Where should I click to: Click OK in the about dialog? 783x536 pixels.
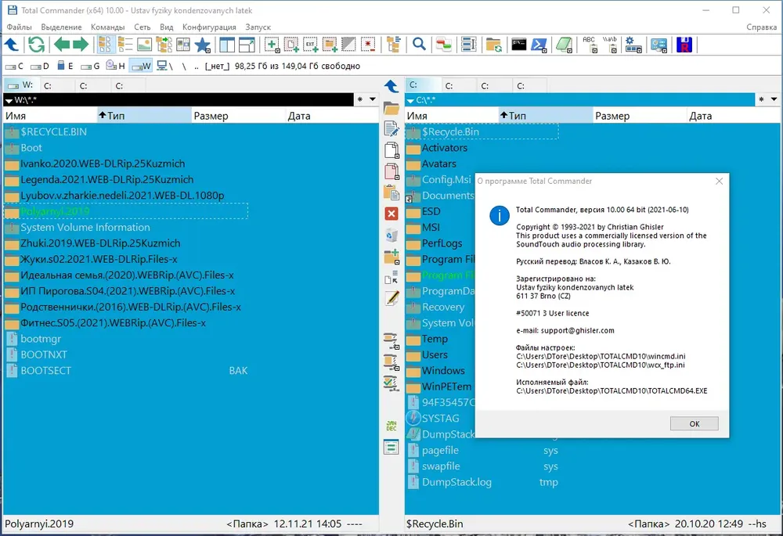click(694, 423)
